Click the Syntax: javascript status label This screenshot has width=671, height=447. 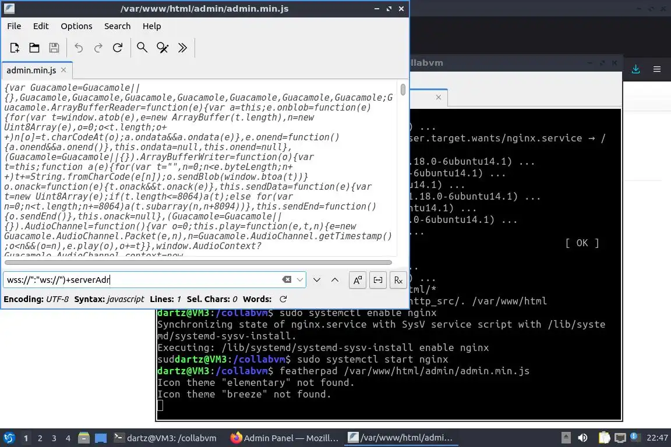click(x=109, y=299)
